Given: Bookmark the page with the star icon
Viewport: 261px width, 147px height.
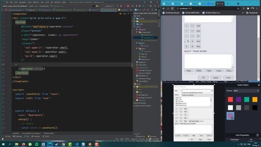Looking at the screenshot, I should 238,8.
